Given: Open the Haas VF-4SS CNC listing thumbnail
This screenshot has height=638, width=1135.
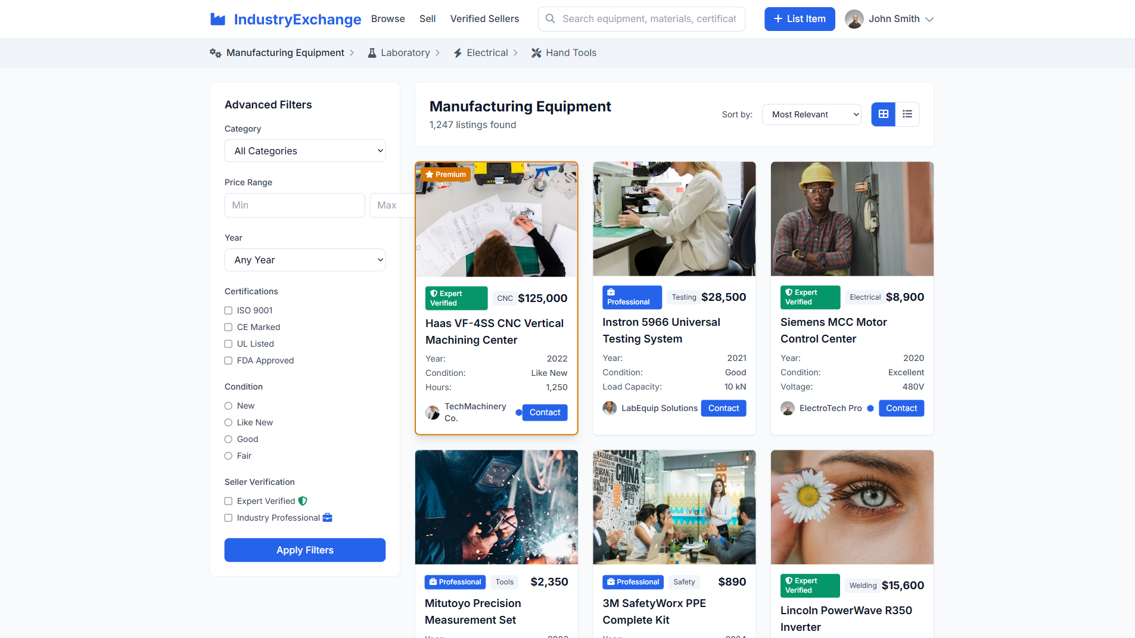Looking at the screenshot, I should pos(496,219).
